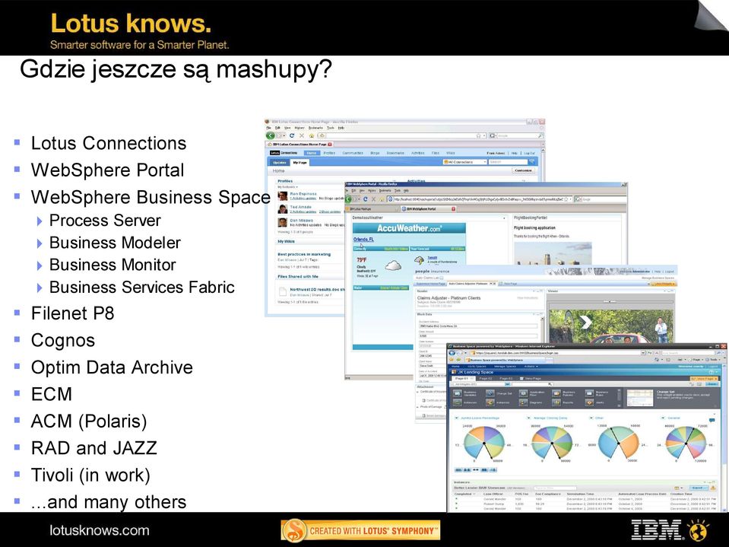Click the Cognos bullet text
Viewport: 729px width, 547px height.
pyautogui.click(x=63, y=341)
